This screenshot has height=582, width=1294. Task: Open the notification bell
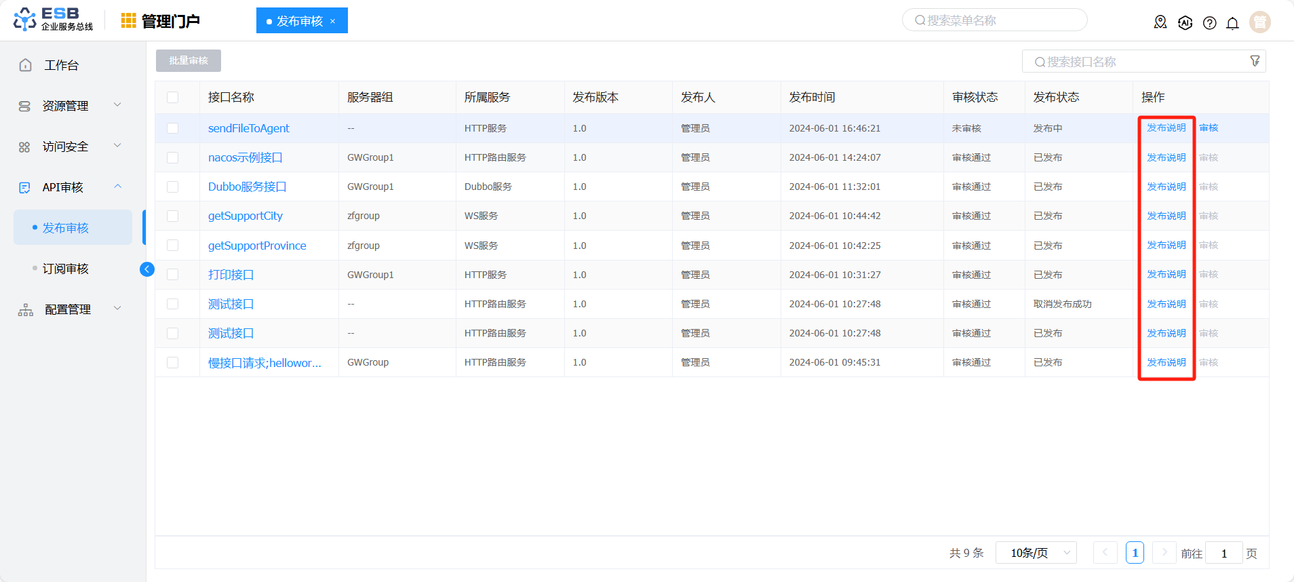1232,23
